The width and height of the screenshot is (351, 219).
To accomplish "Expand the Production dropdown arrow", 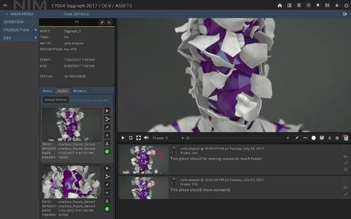I will [35, 30].
